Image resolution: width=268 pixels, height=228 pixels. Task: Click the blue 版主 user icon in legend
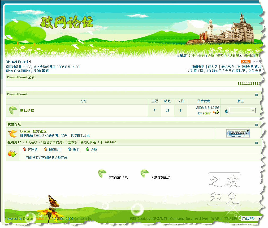pyautogui.click(x=70, y=149)
